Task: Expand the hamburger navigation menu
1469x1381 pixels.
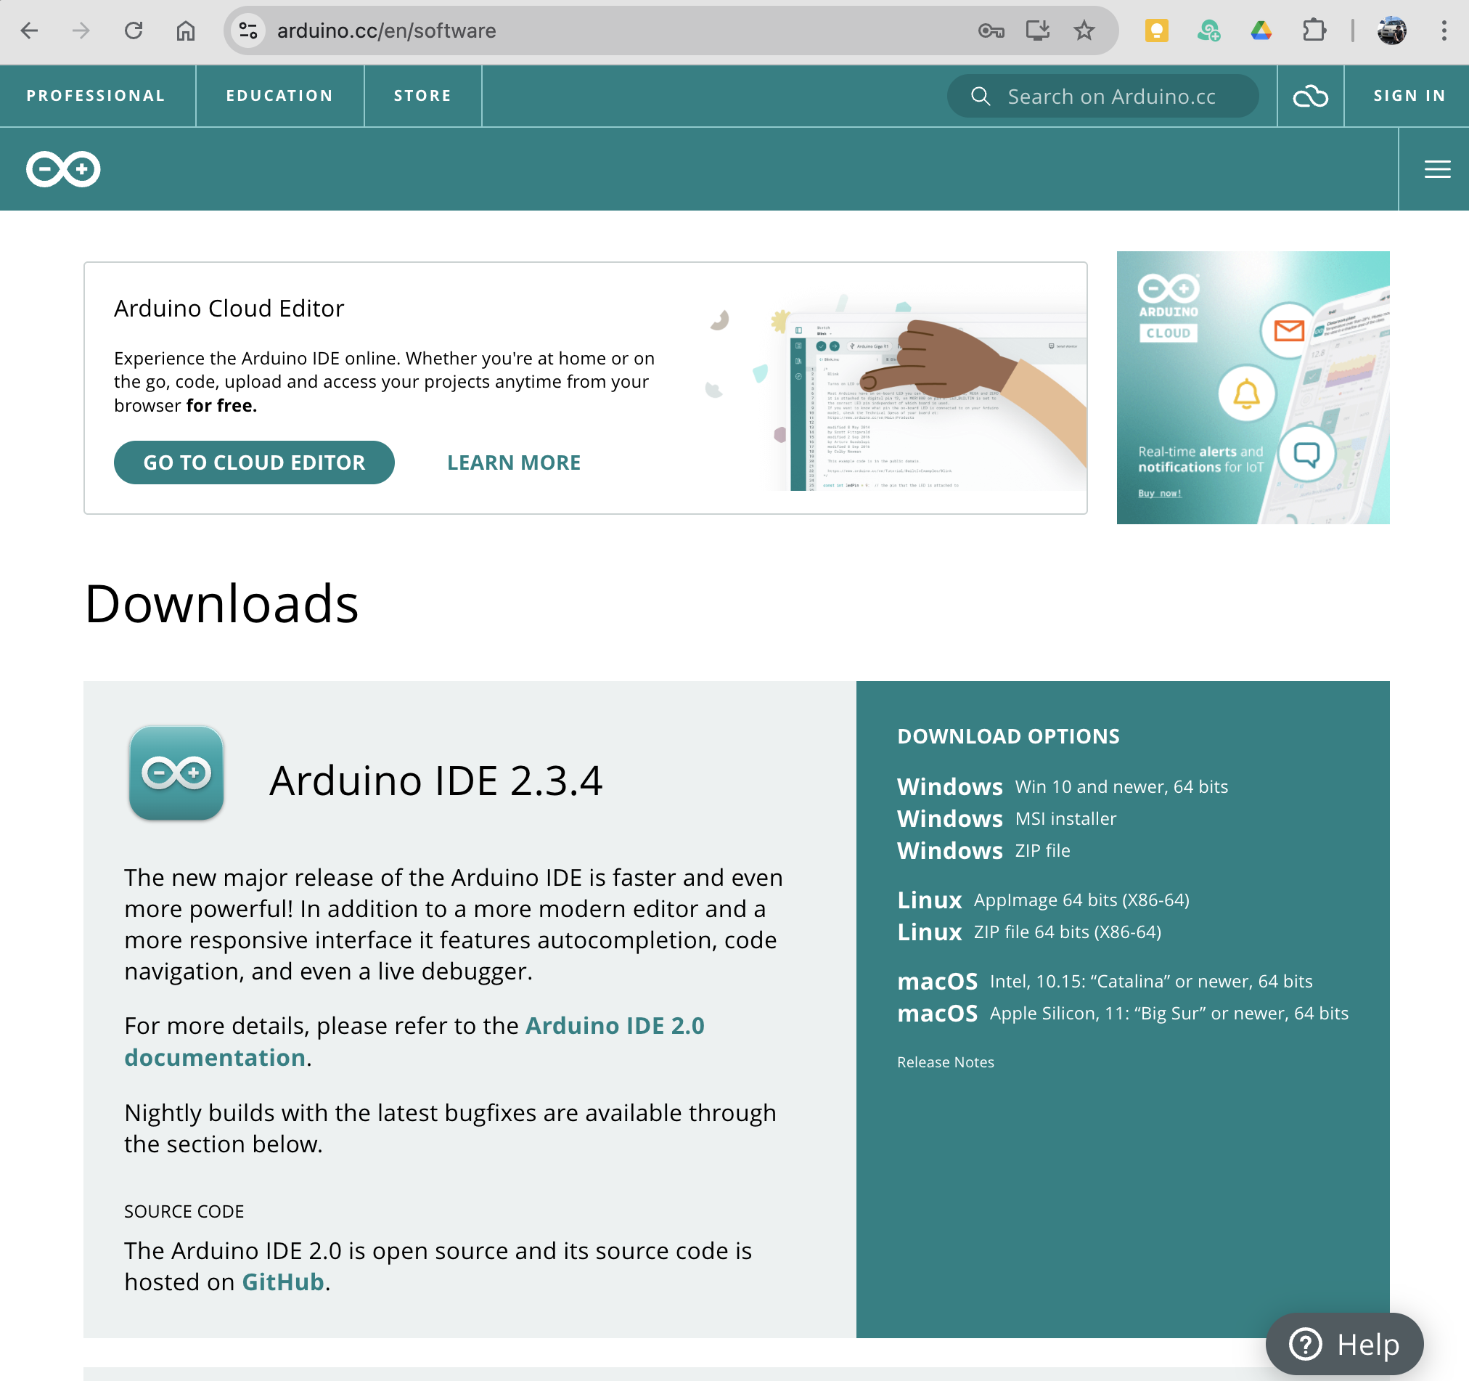Action: click(x=1437, y=169)
